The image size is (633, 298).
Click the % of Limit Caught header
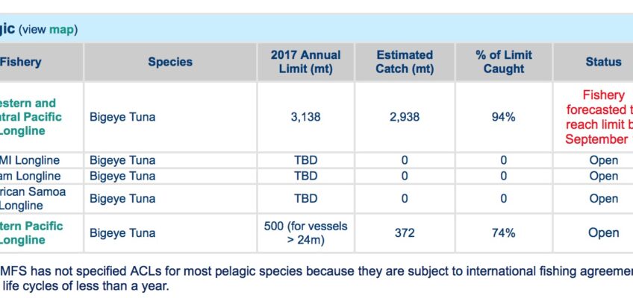504,62
